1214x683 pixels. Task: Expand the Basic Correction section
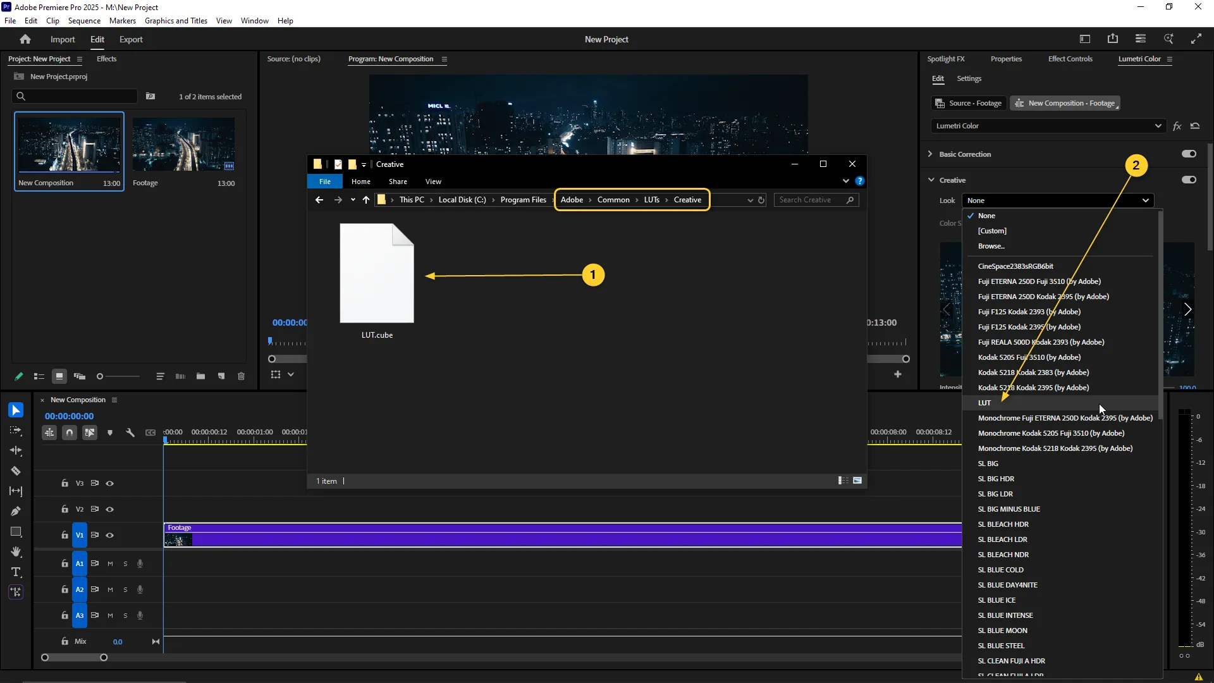tap(930, 154)
